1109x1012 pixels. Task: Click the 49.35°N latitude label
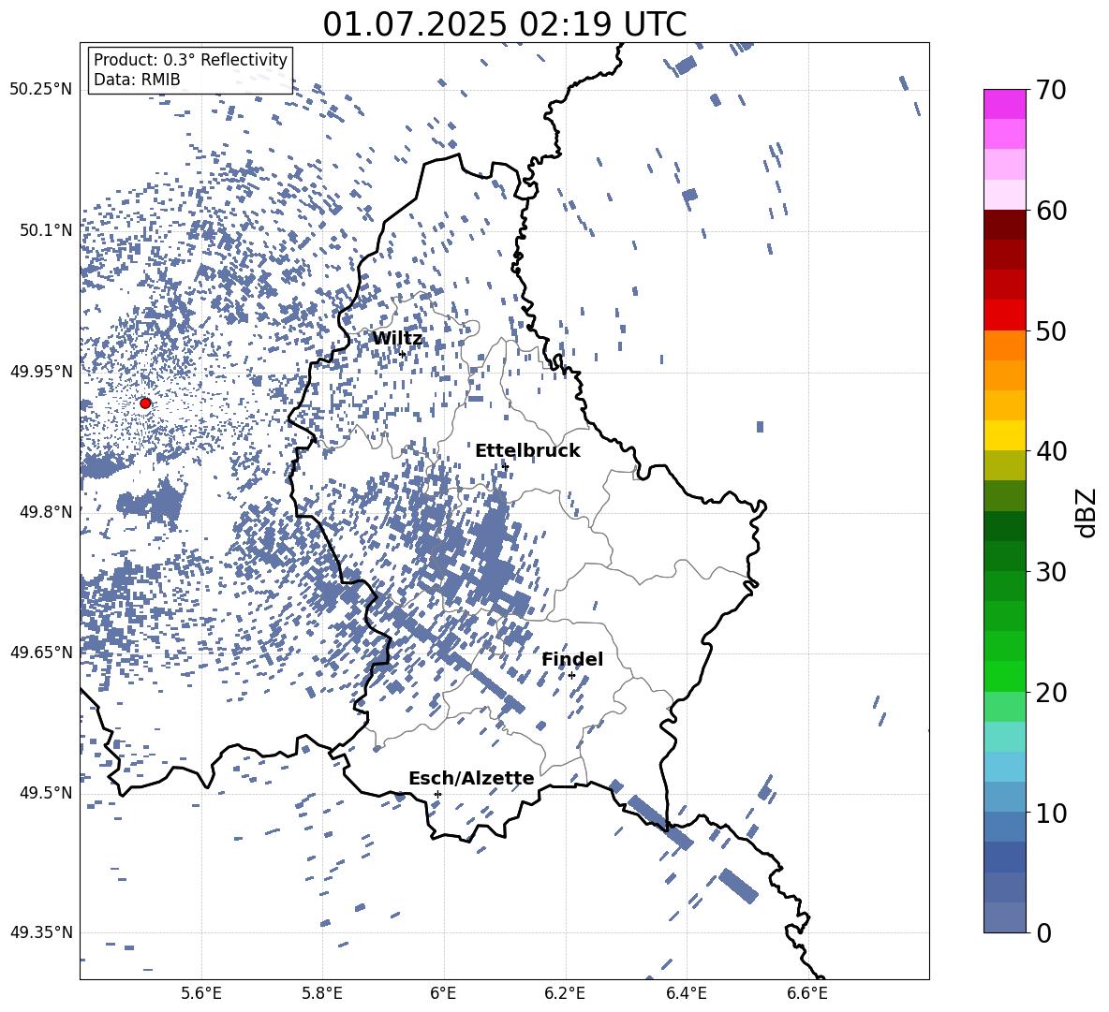pos(41,932)
